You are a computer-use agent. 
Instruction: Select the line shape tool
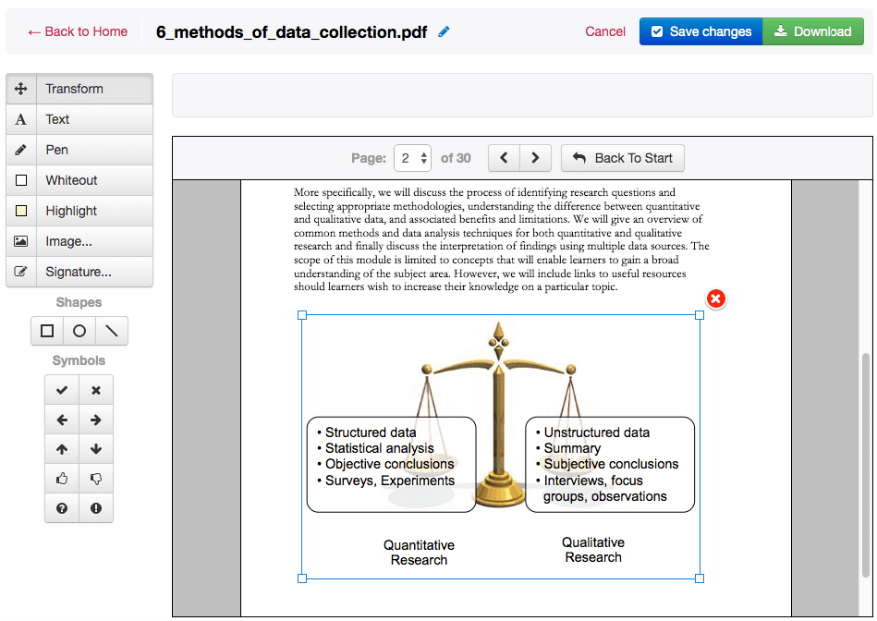112,331
